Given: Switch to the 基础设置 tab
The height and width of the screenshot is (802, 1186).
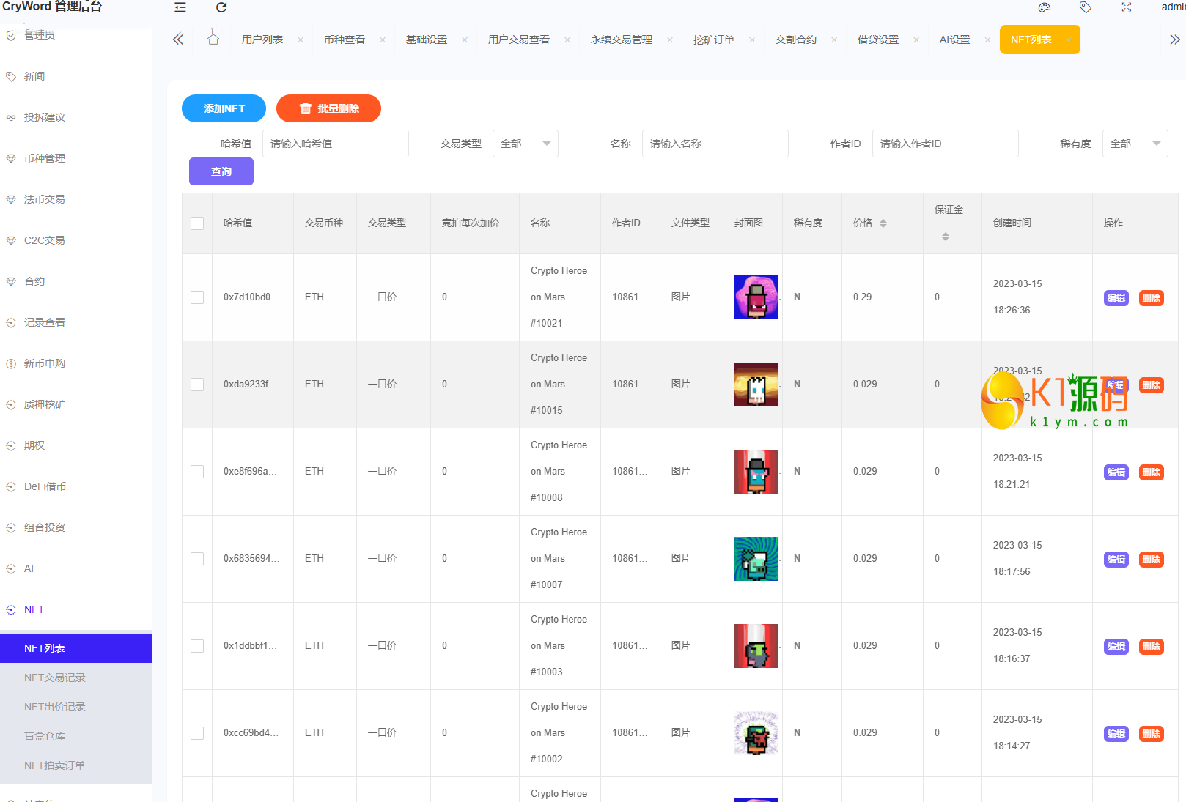Looking at the screenshot, I should point(427,40).
